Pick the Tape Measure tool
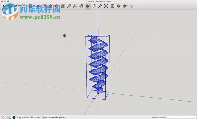The width and height of the screenshot is (197, 119). tap(69, 6)
